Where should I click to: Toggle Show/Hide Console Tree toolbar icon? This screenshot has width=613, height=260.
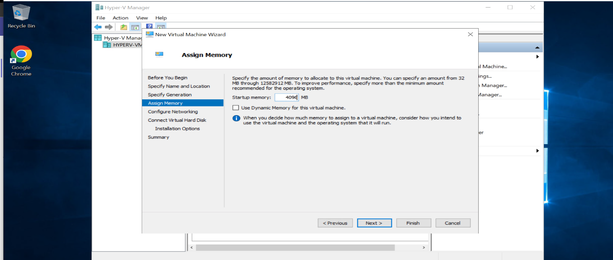coord(135,27)
